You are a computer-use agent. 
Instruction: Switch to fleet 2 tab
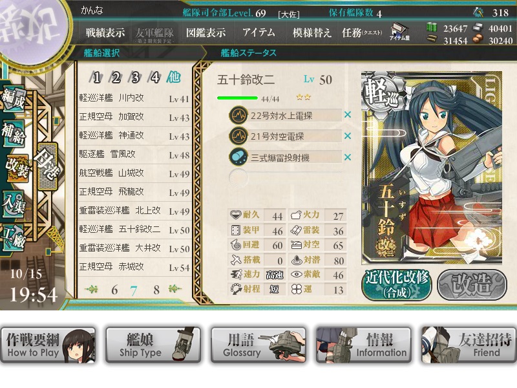pos(116,78)
